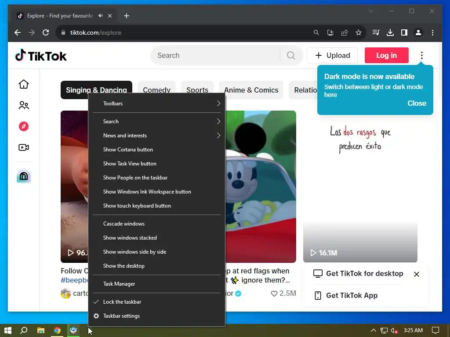Choose Show the desktop
The width and height of the screenshot is (450, 337).
coord(157,266)
